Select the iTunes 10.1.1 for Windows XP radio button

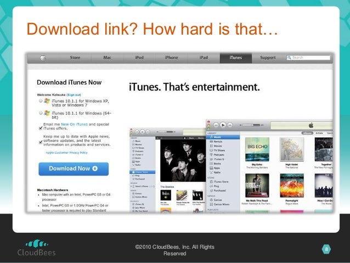tap(41, 101)
